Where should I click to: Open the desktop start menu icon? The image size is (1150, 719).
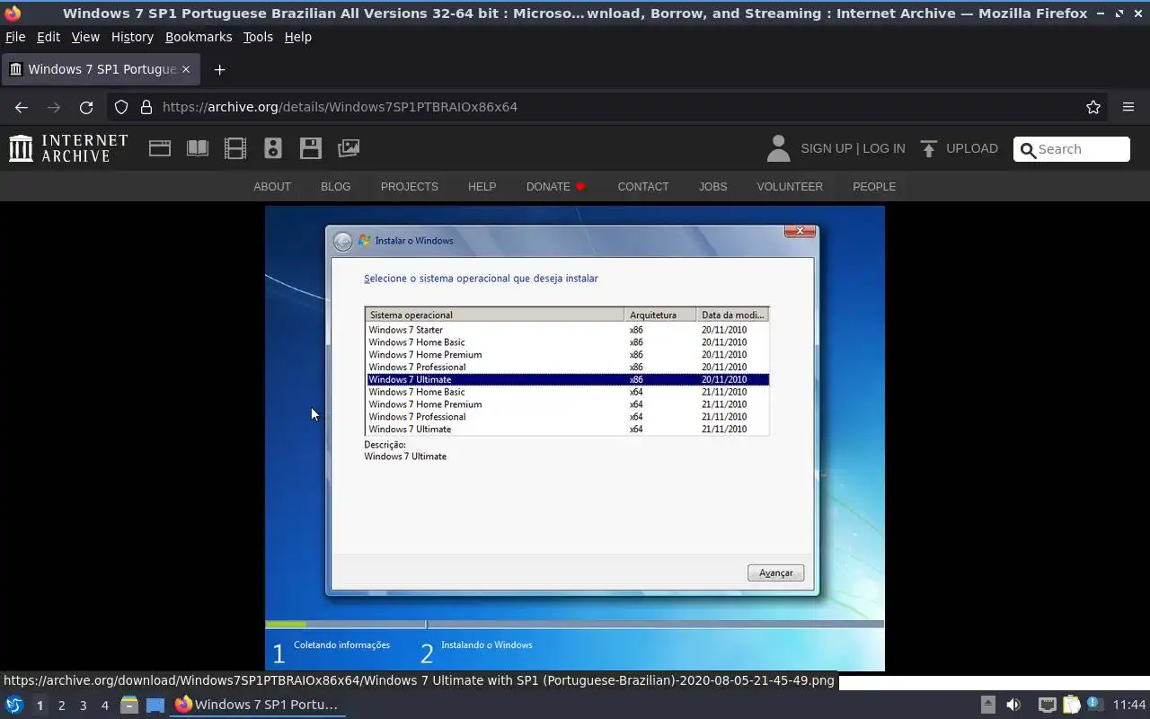pyautogui.click(x=14, y=705)
